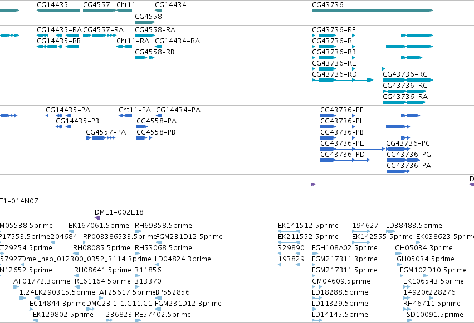Select the CG43736-RC transcript label
474x323 pixels.
tap(405, 86)
